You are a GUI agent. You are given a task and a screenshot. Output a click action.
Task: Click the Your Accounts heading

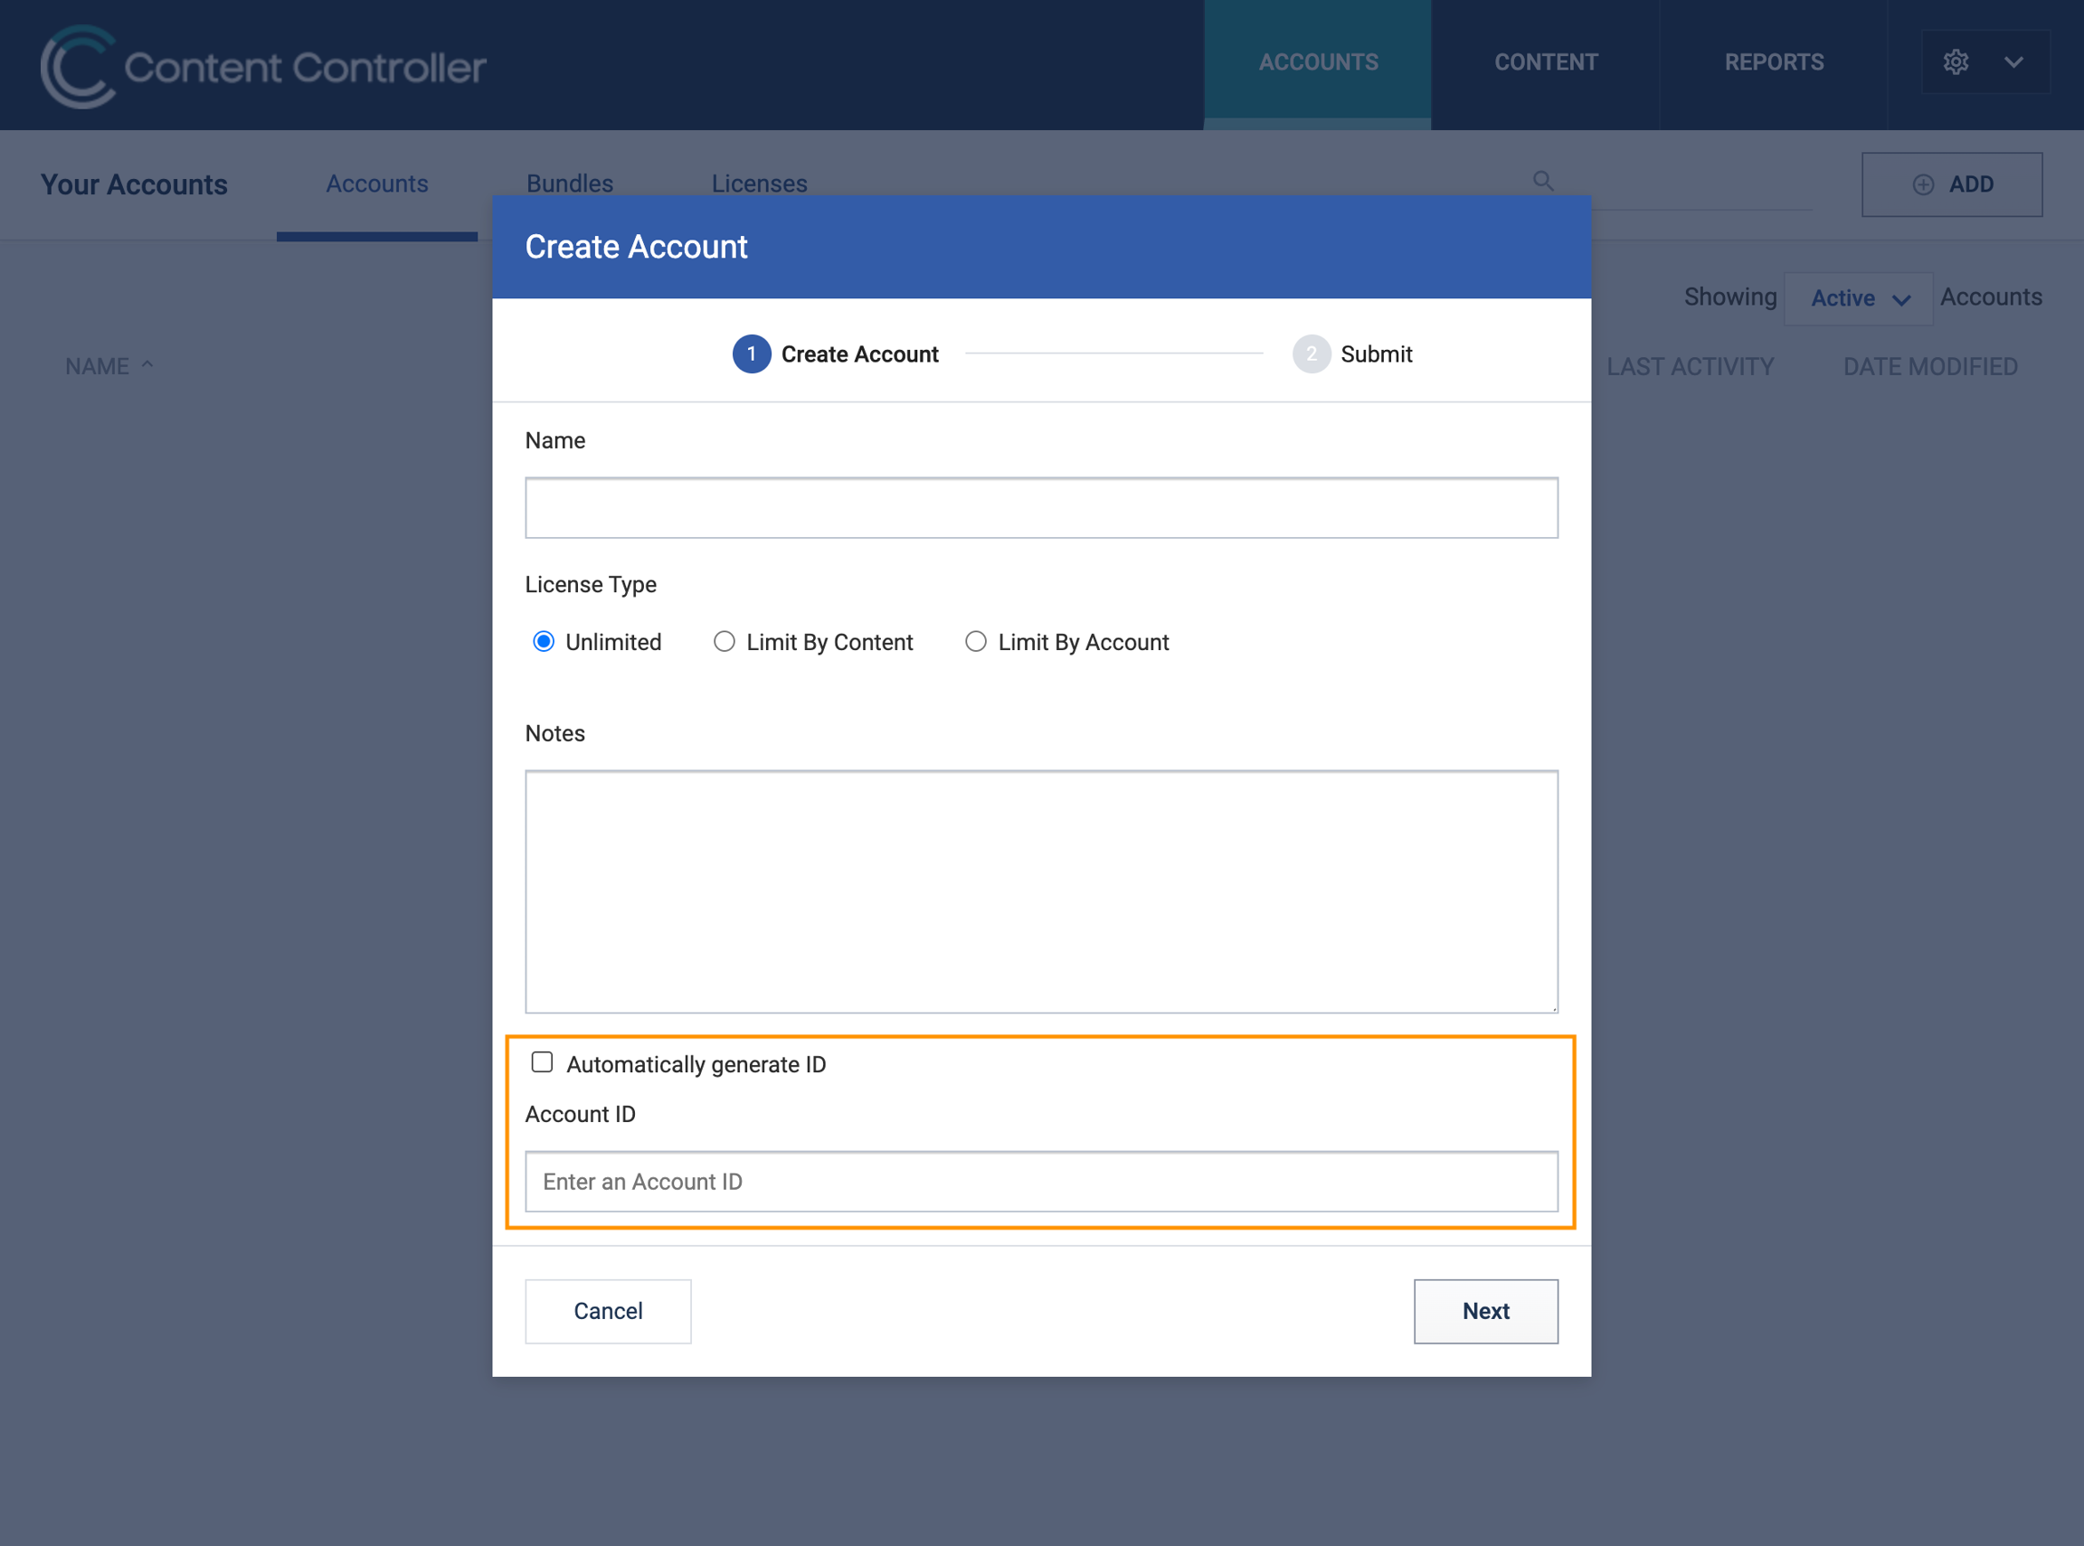pyautogui.click(x=134, y=184)
